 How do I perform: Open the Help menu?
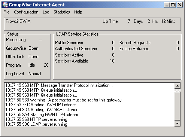[78, 12]
